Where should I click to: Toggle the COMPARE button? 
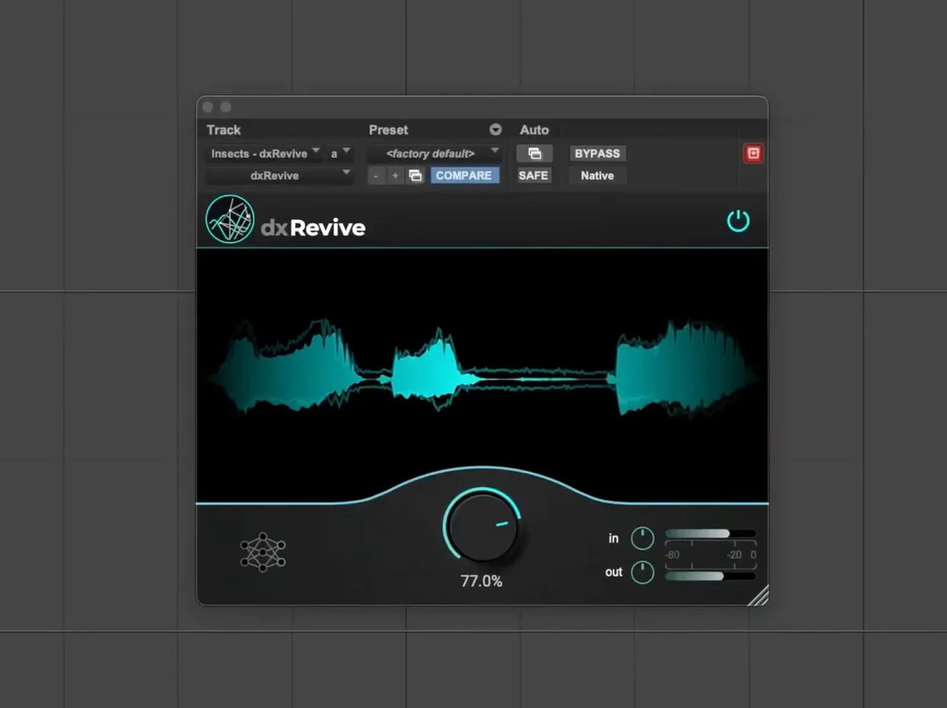pyautogui.click(x=463, y=176)
